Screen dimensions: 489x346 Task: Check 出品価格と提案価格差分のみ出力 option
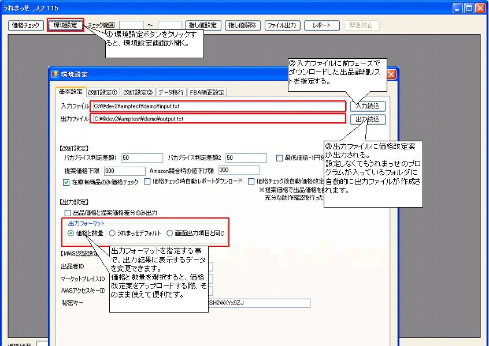tap(68, 213)
